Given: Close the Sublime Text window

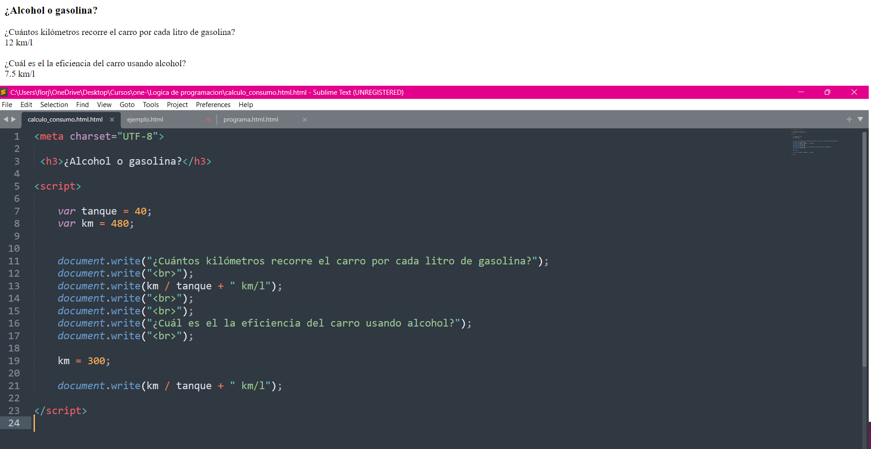Looking at the screenshot, I should pyautogui.click(x=854, y=92).
